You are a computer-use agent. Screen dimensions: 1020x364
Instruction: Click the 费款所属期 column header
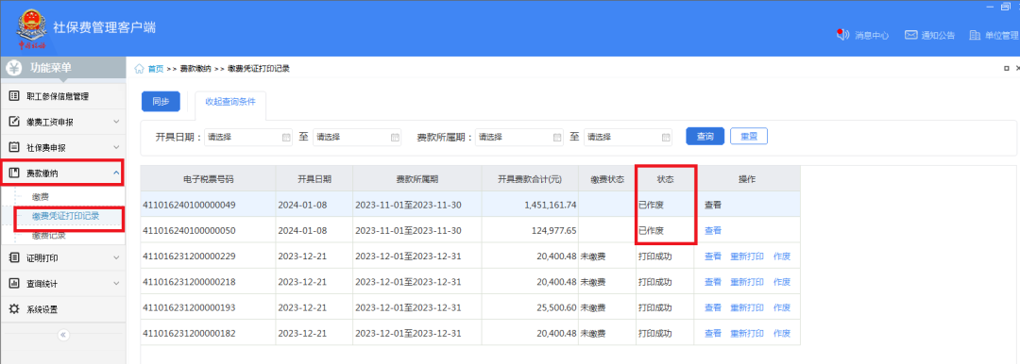[x=417, y=179]
